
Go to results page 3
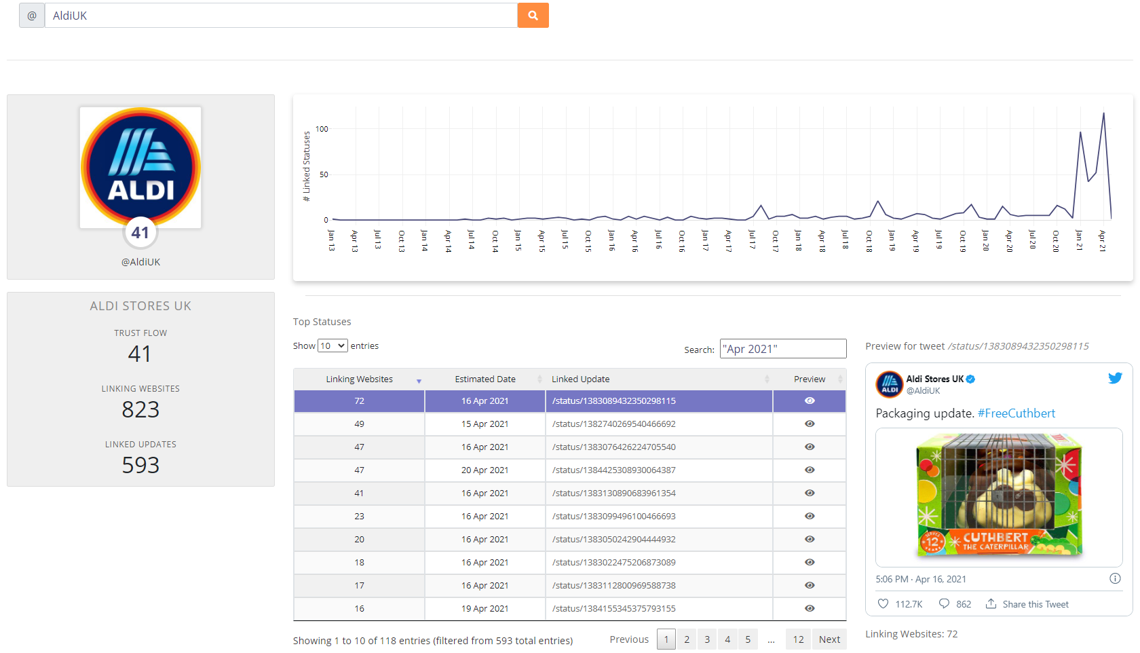click(707, 639)
